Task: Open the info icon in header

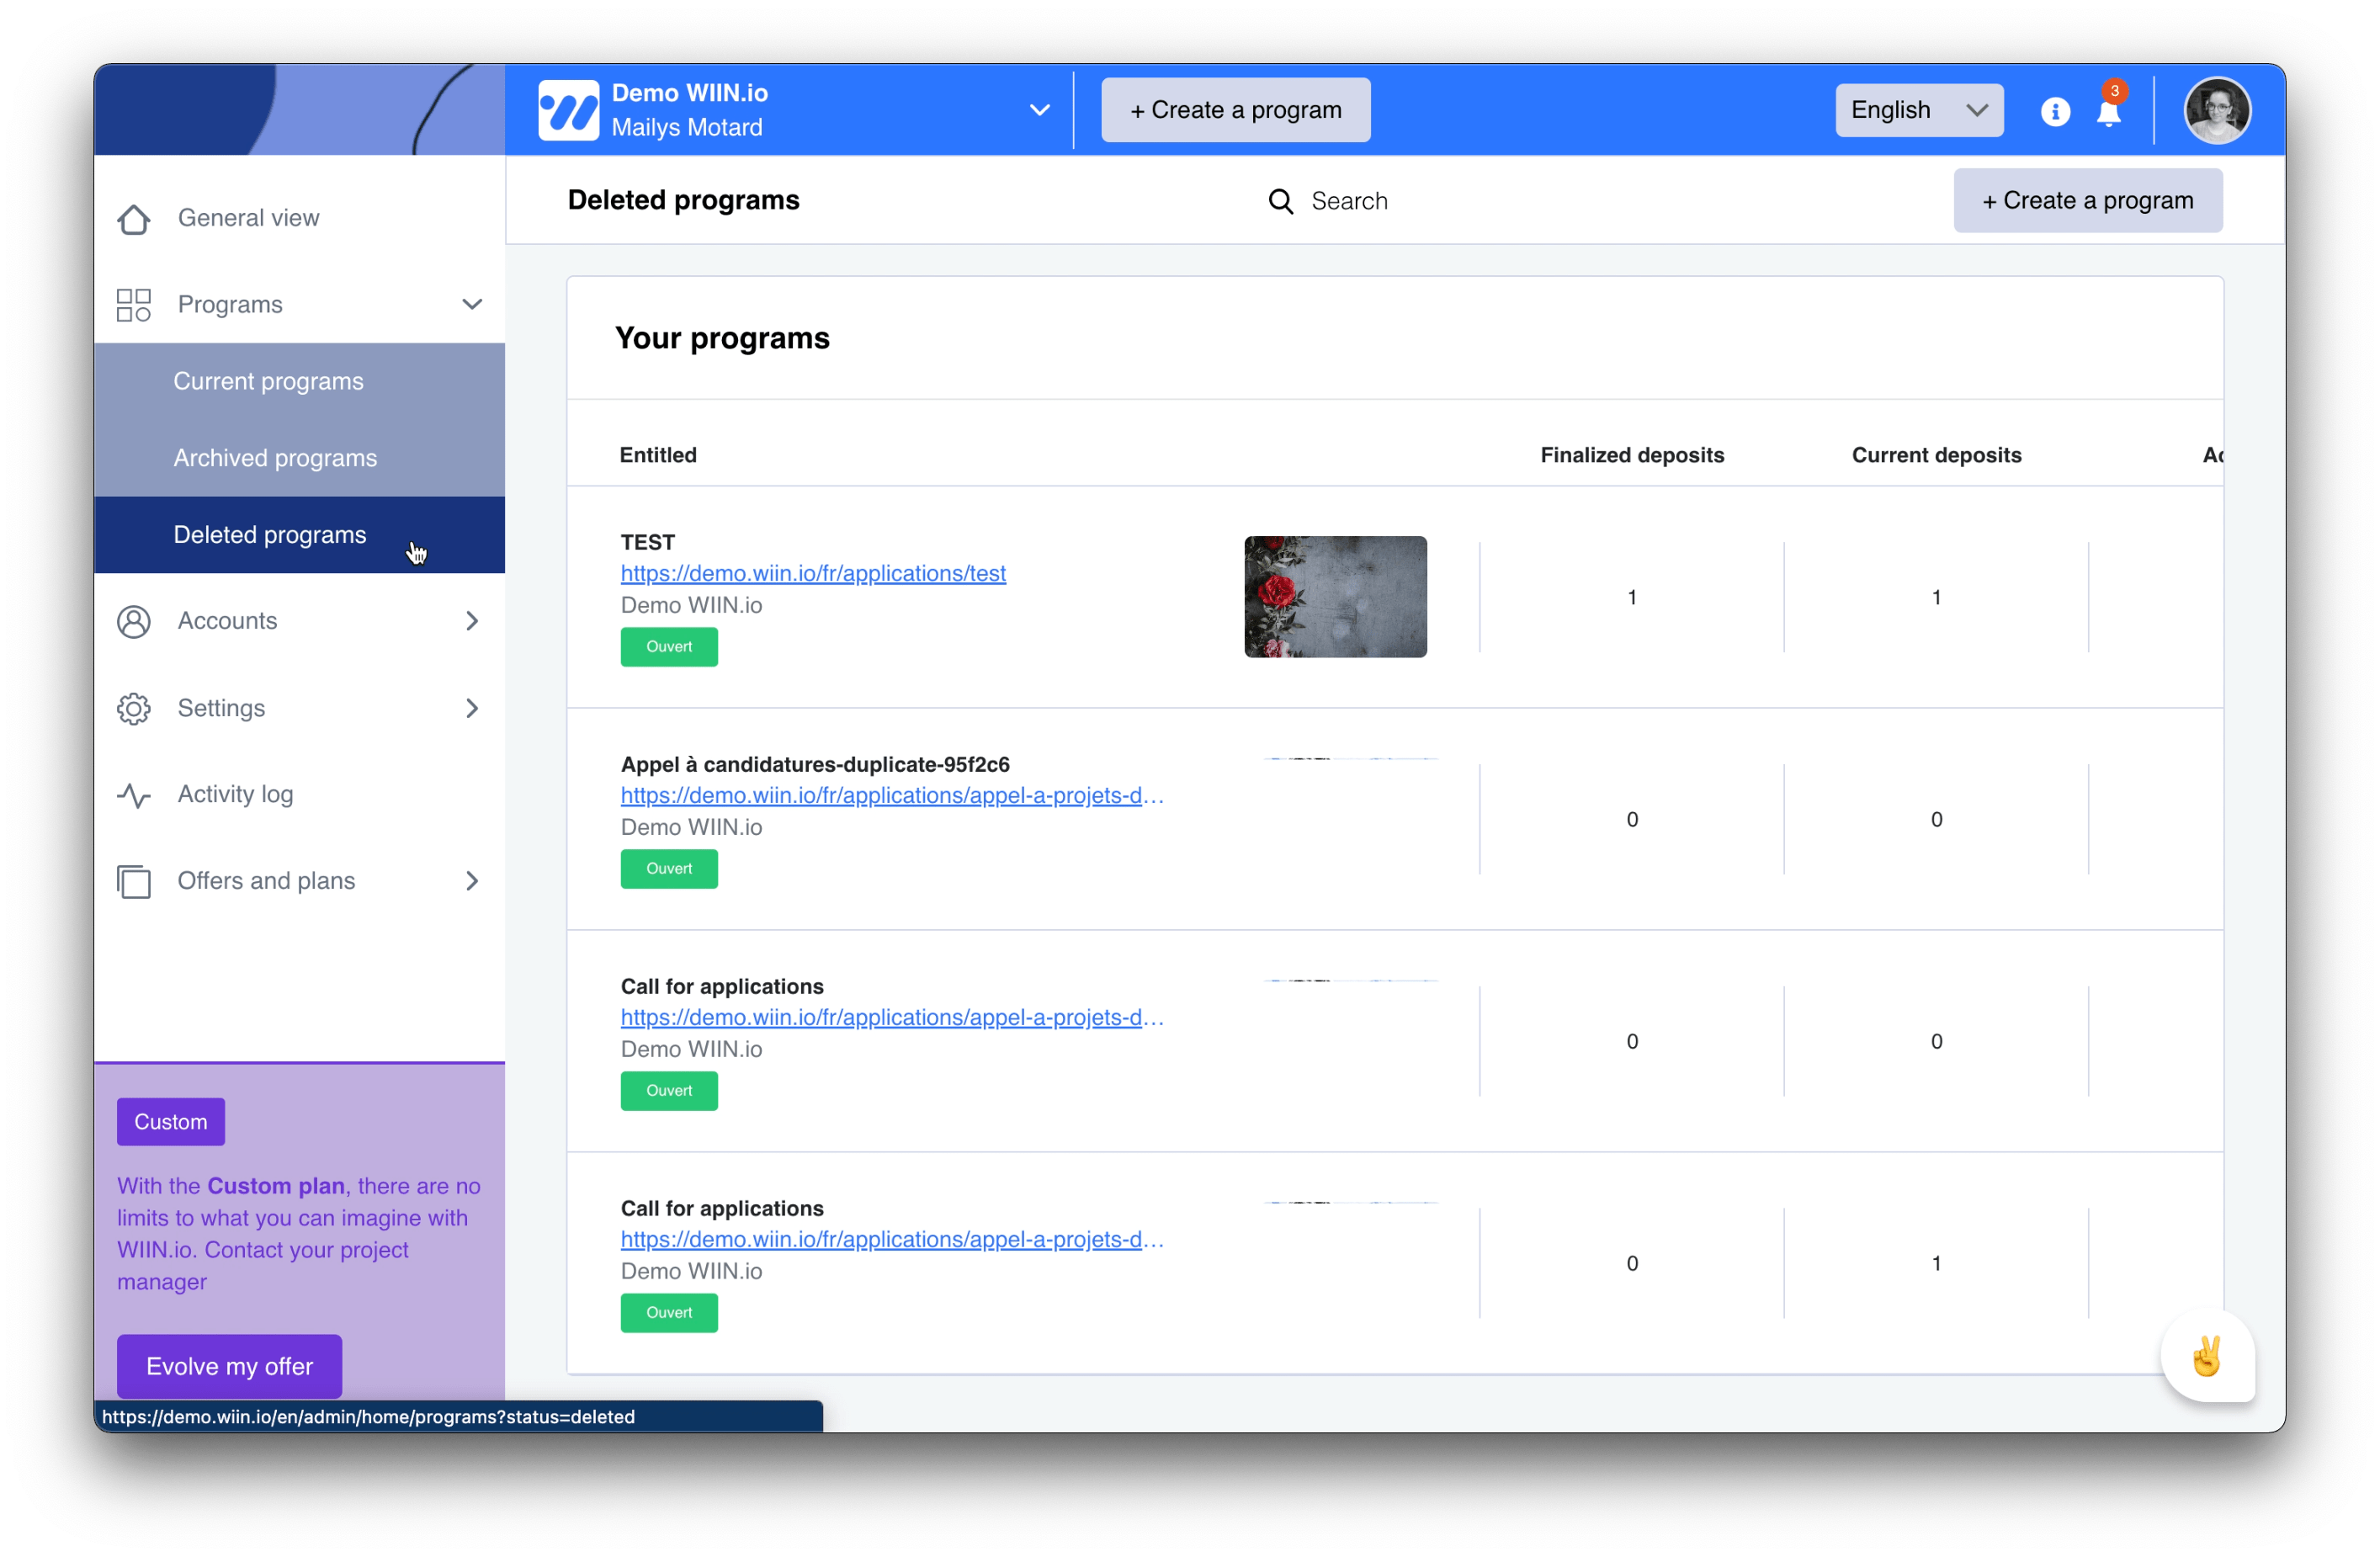Action: pyautogui.click(x=2054, y=111)
